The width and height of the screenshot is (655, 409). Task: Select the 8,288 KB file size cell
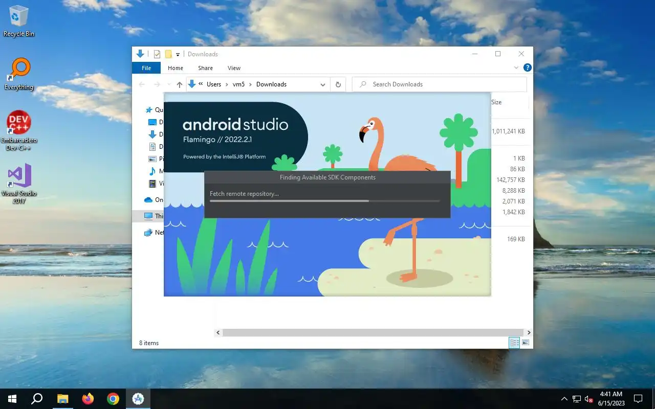(513, 191)
